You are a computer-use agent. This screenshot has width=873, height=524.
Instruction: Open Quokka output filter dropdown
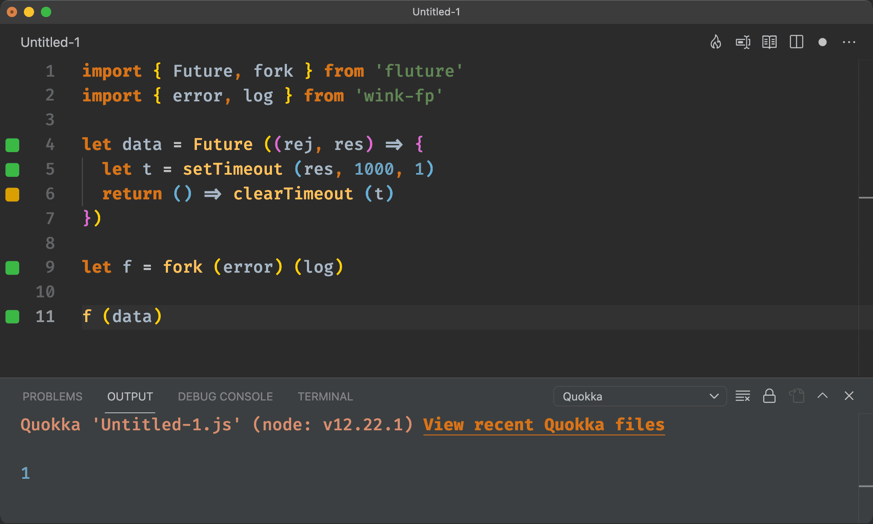pos(639,396)
